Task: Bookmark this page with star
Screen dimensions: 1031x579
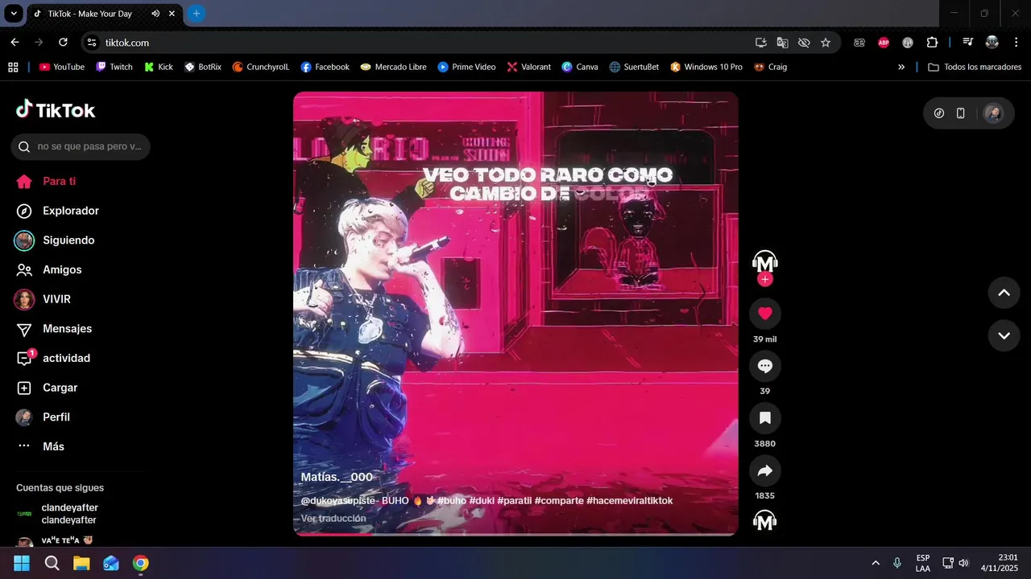Action: point(826,43)
